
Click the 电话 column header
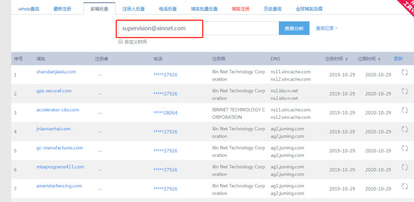(x=158, y=59)
